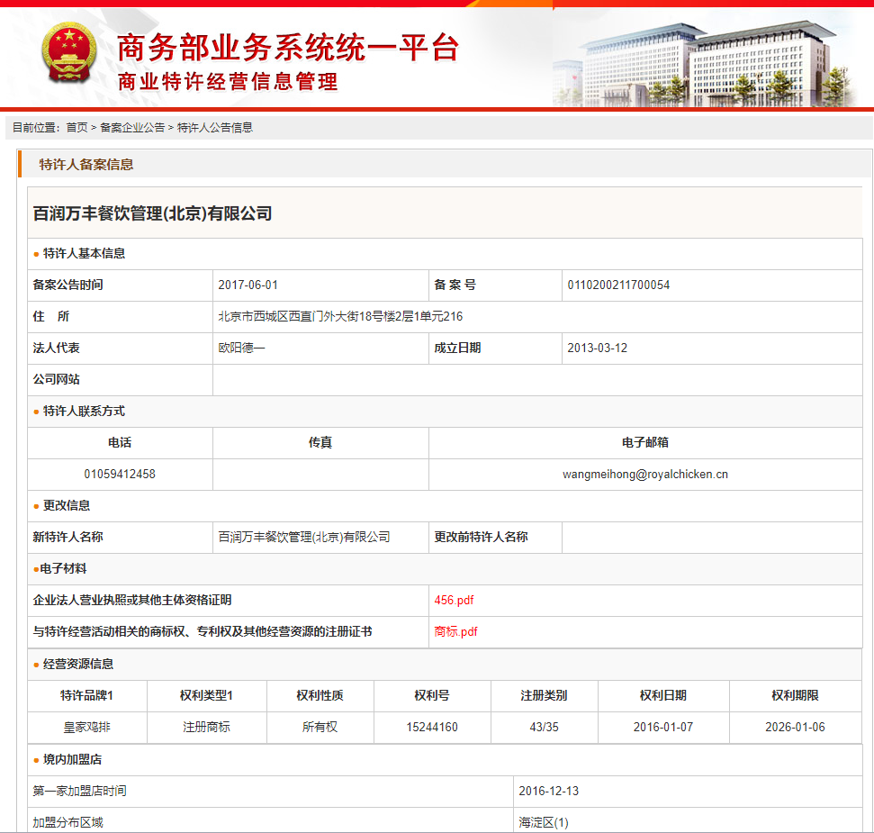Select new franchisor name value in 更改信息

pyautogui.click(x=303, y=537)
